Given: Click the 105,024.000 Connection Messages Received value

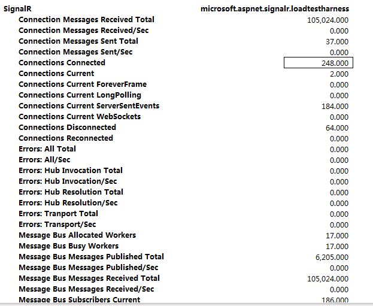Looking at the screenshot, I should click(328, 20).
